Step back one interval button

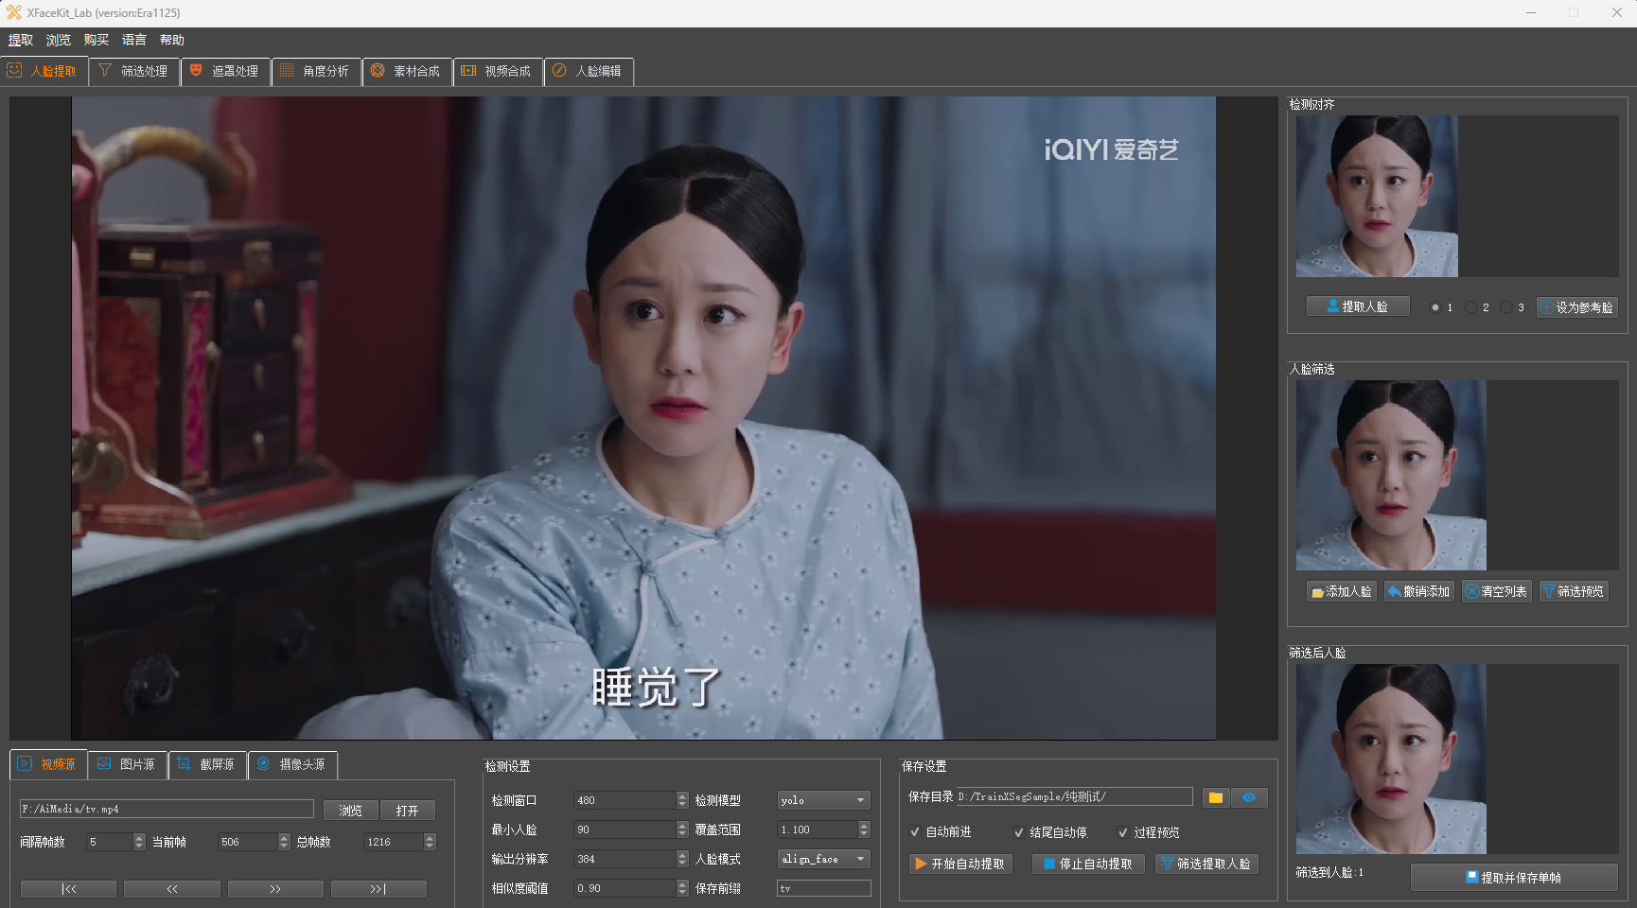pos(172,889)
